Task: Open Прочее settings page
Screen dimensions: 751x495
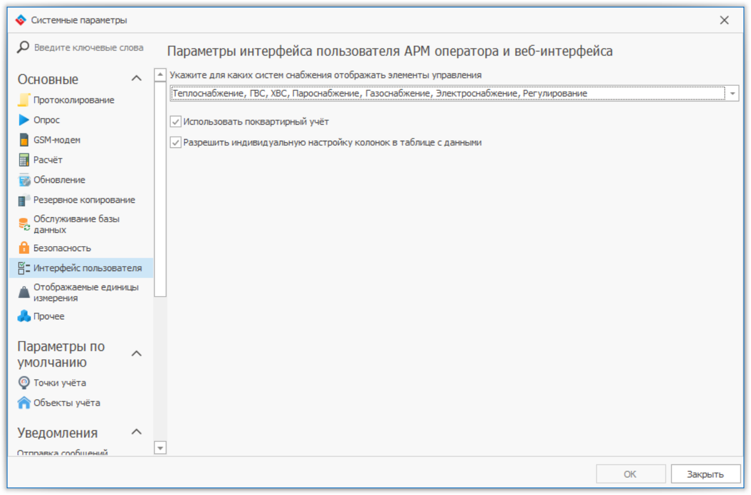Action: (x=49, y=317)
